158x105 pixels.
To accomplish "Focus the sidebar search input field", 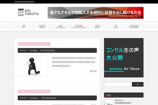I will click(x=118, y=84).
